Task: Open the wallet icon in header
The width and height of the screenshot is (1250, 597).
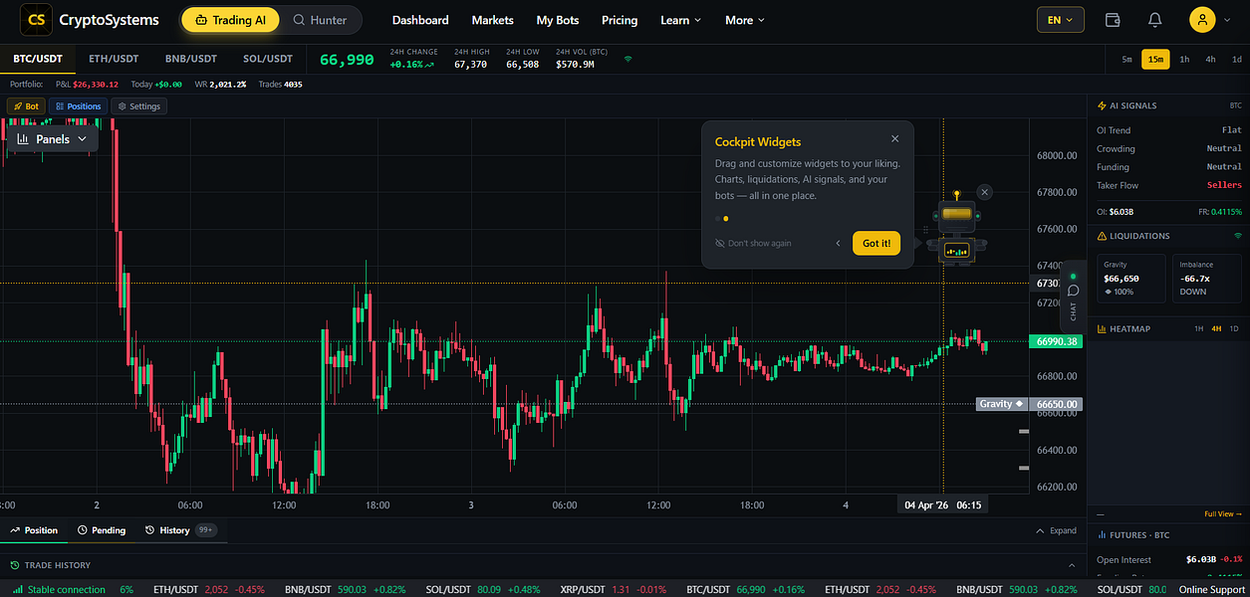Action: pyautogui.click(x=1114, y=20)
